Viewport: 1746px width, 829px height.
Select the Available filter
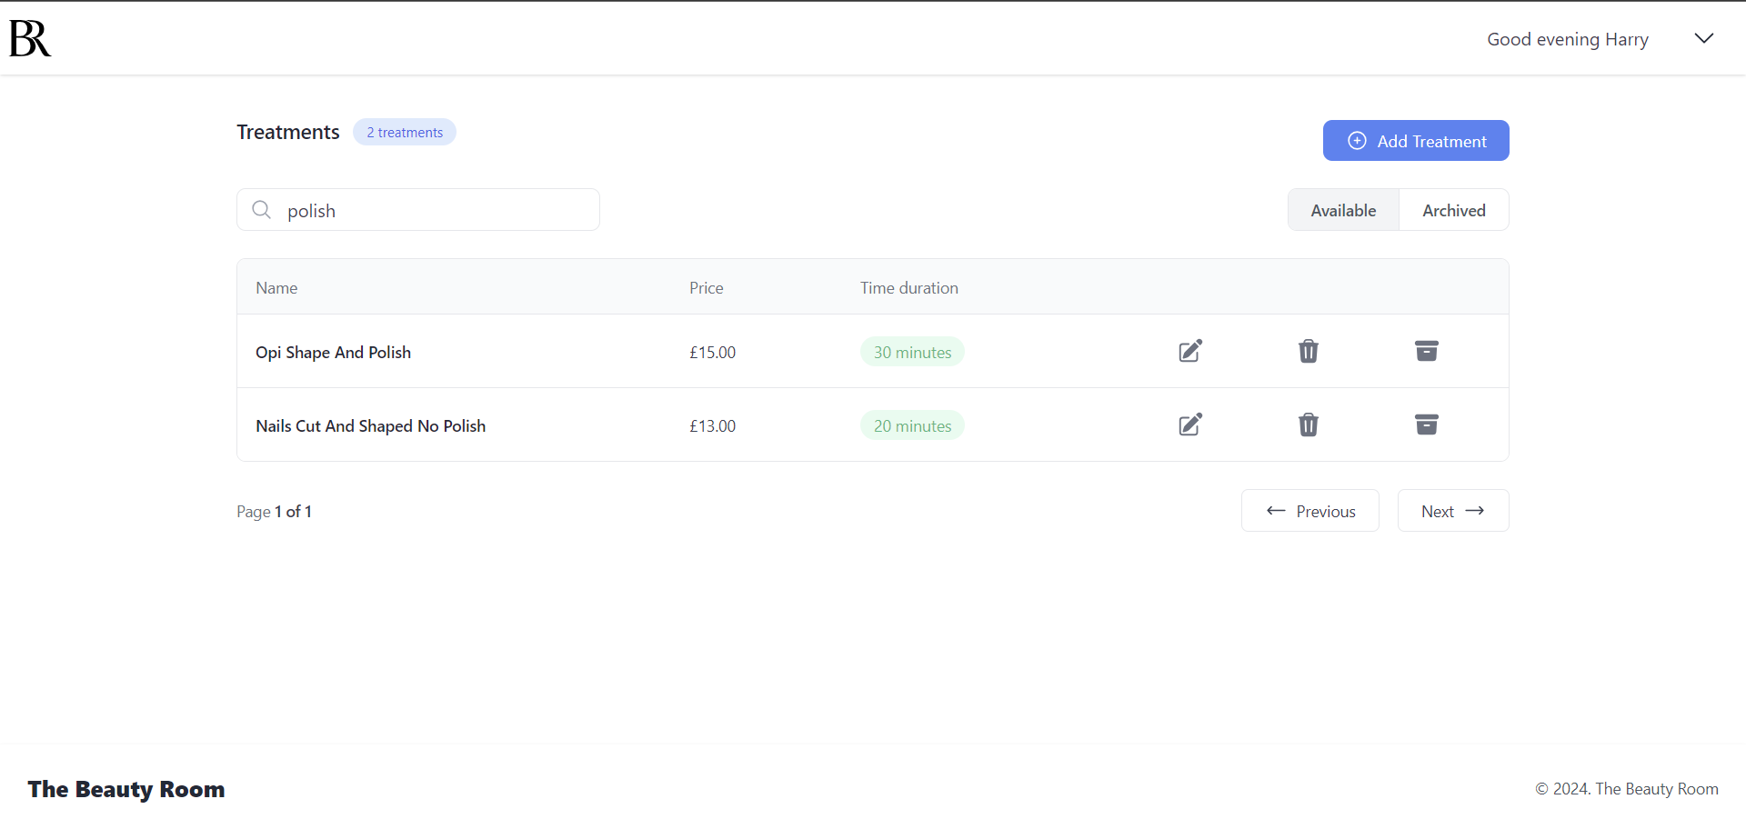point(1343,209)
